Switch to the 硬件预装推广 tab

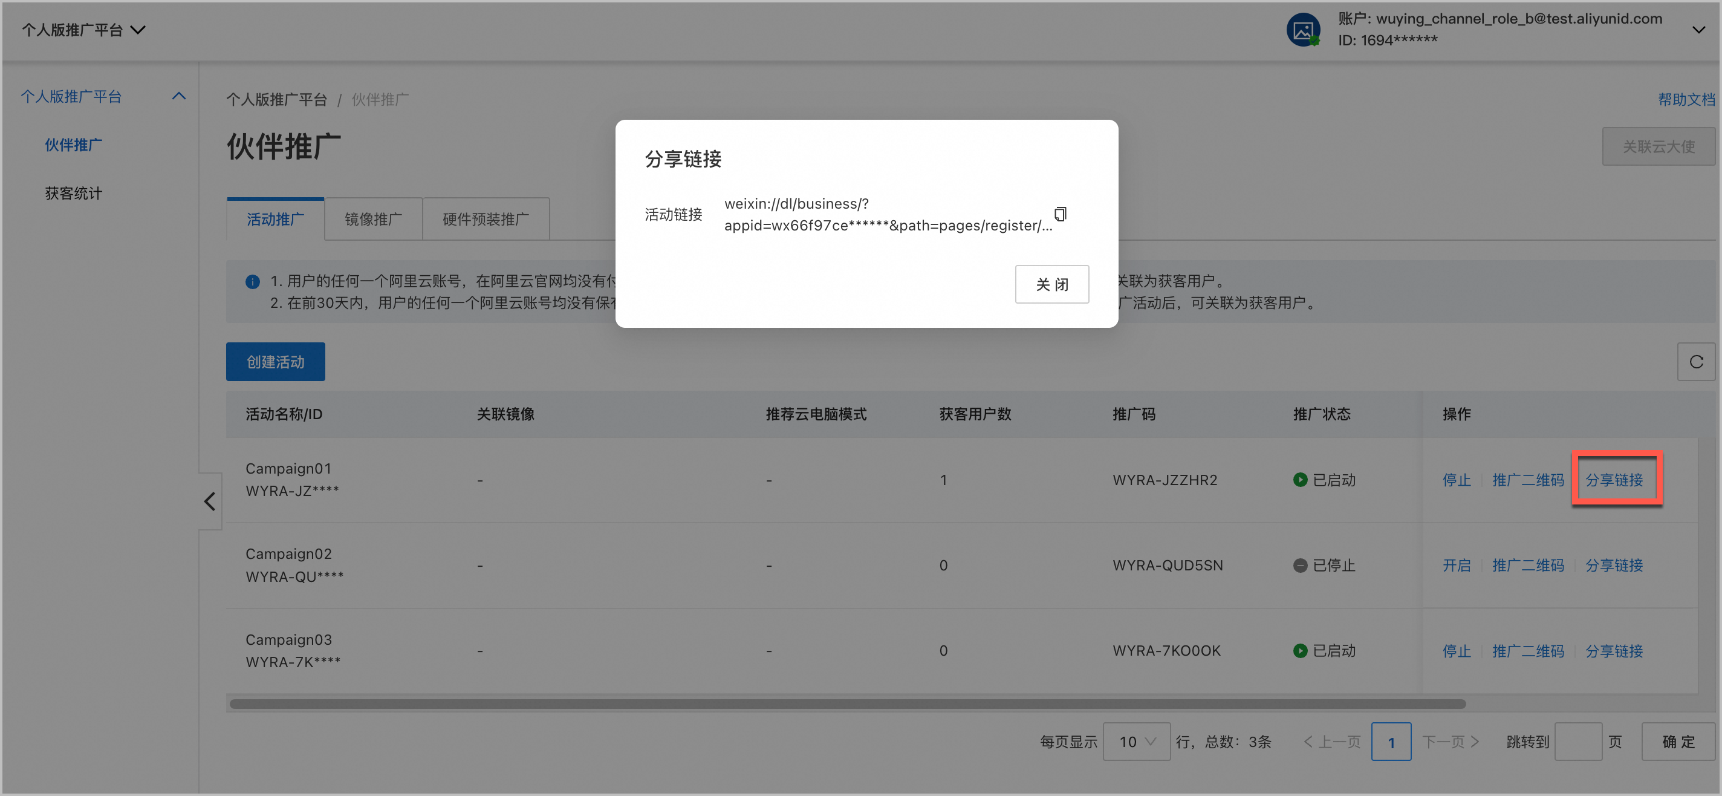pyautogui.click(x=486, y=218)
